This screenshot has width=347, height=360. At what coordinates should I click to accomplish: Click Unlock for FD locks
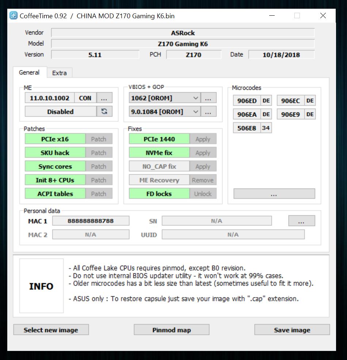[x=203, y=194]
